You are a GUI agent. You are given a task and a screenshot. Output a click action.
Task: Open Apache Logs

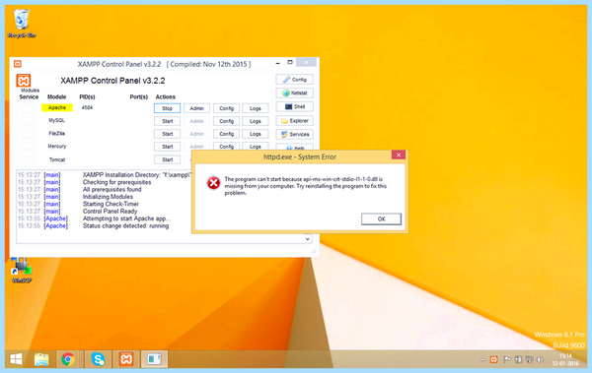[x=256, y=108]
